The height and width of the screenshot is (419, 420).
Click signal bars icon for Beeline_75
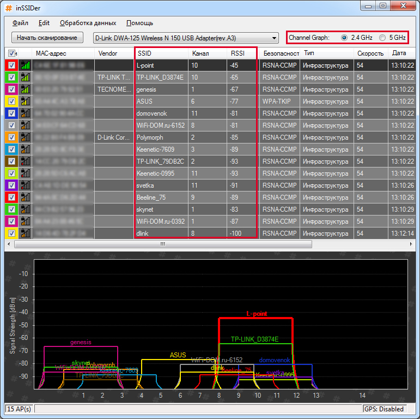[26, 197]
